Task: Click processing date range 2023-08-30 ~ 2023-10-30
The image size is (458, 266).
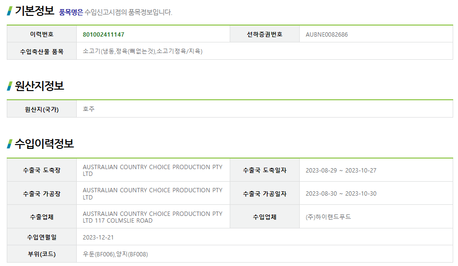Action: point(341,194)
